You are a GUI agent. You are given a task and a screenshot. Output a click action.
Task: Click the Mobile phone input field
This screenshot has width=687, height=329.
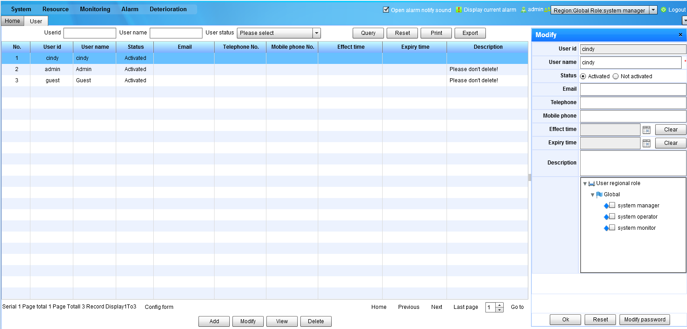pos(633,116)
